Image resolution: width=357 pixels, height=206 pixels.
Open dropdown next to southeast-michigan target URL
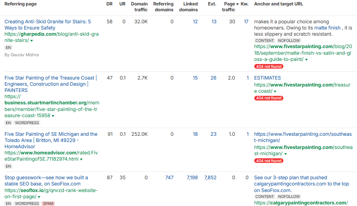(x=286, y=154)
